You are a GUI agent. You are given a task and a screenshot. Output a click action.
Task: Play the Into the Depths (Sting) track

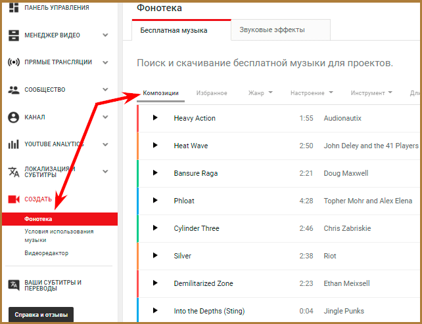point(155,311)
